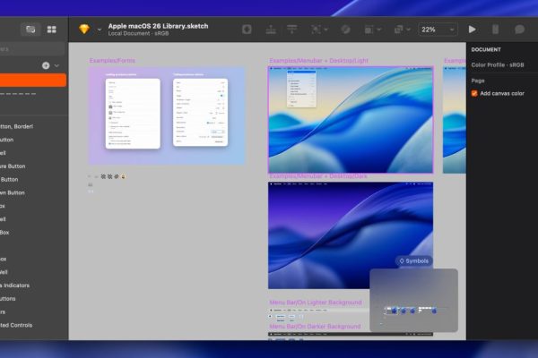The image size is (538, 358).
Task: Click the T-shaped align toolbar icon
Action: [x=292, y=30]
